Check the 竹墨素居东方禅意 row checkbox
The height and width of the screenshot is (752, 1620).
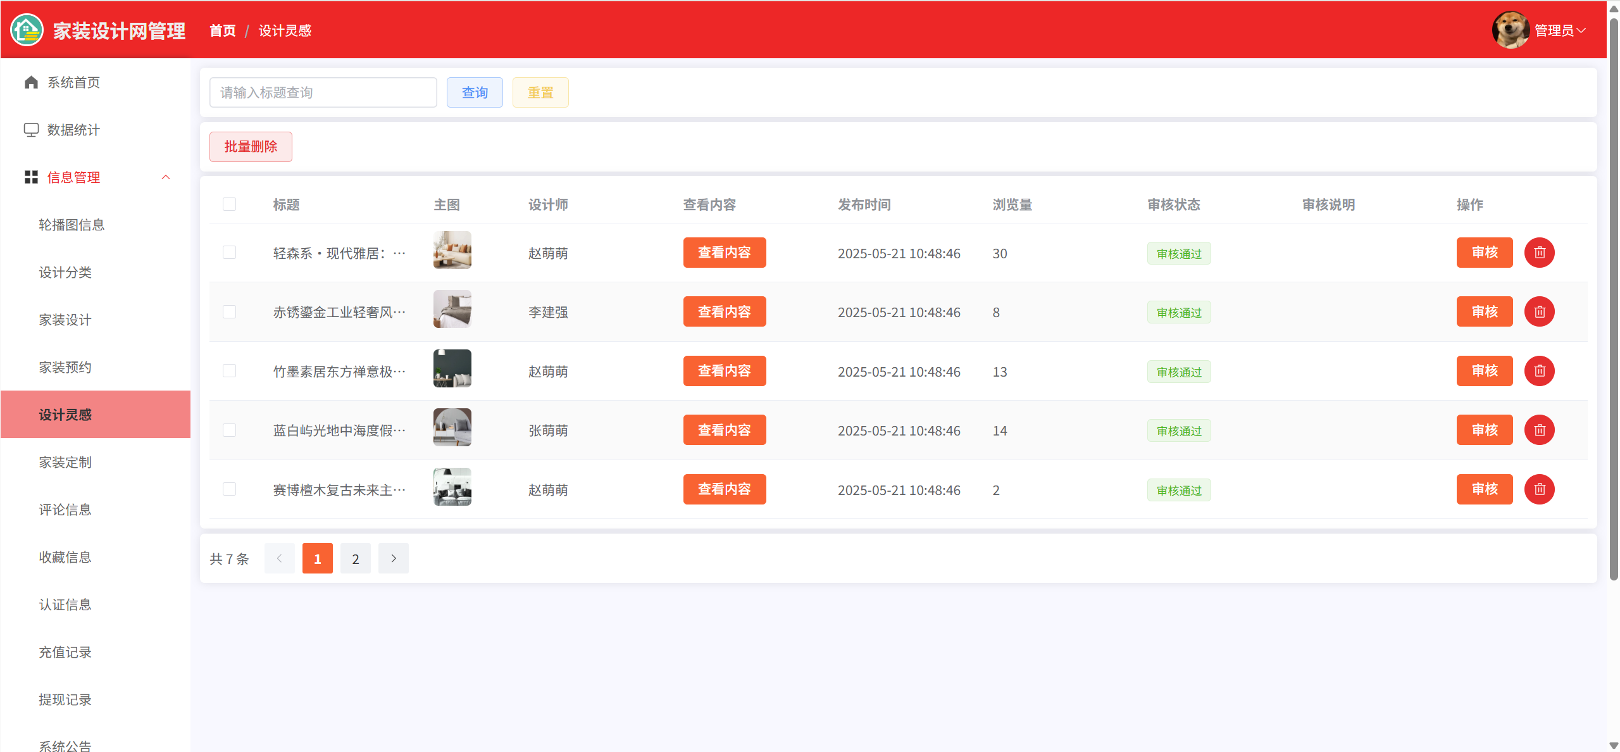229,371
